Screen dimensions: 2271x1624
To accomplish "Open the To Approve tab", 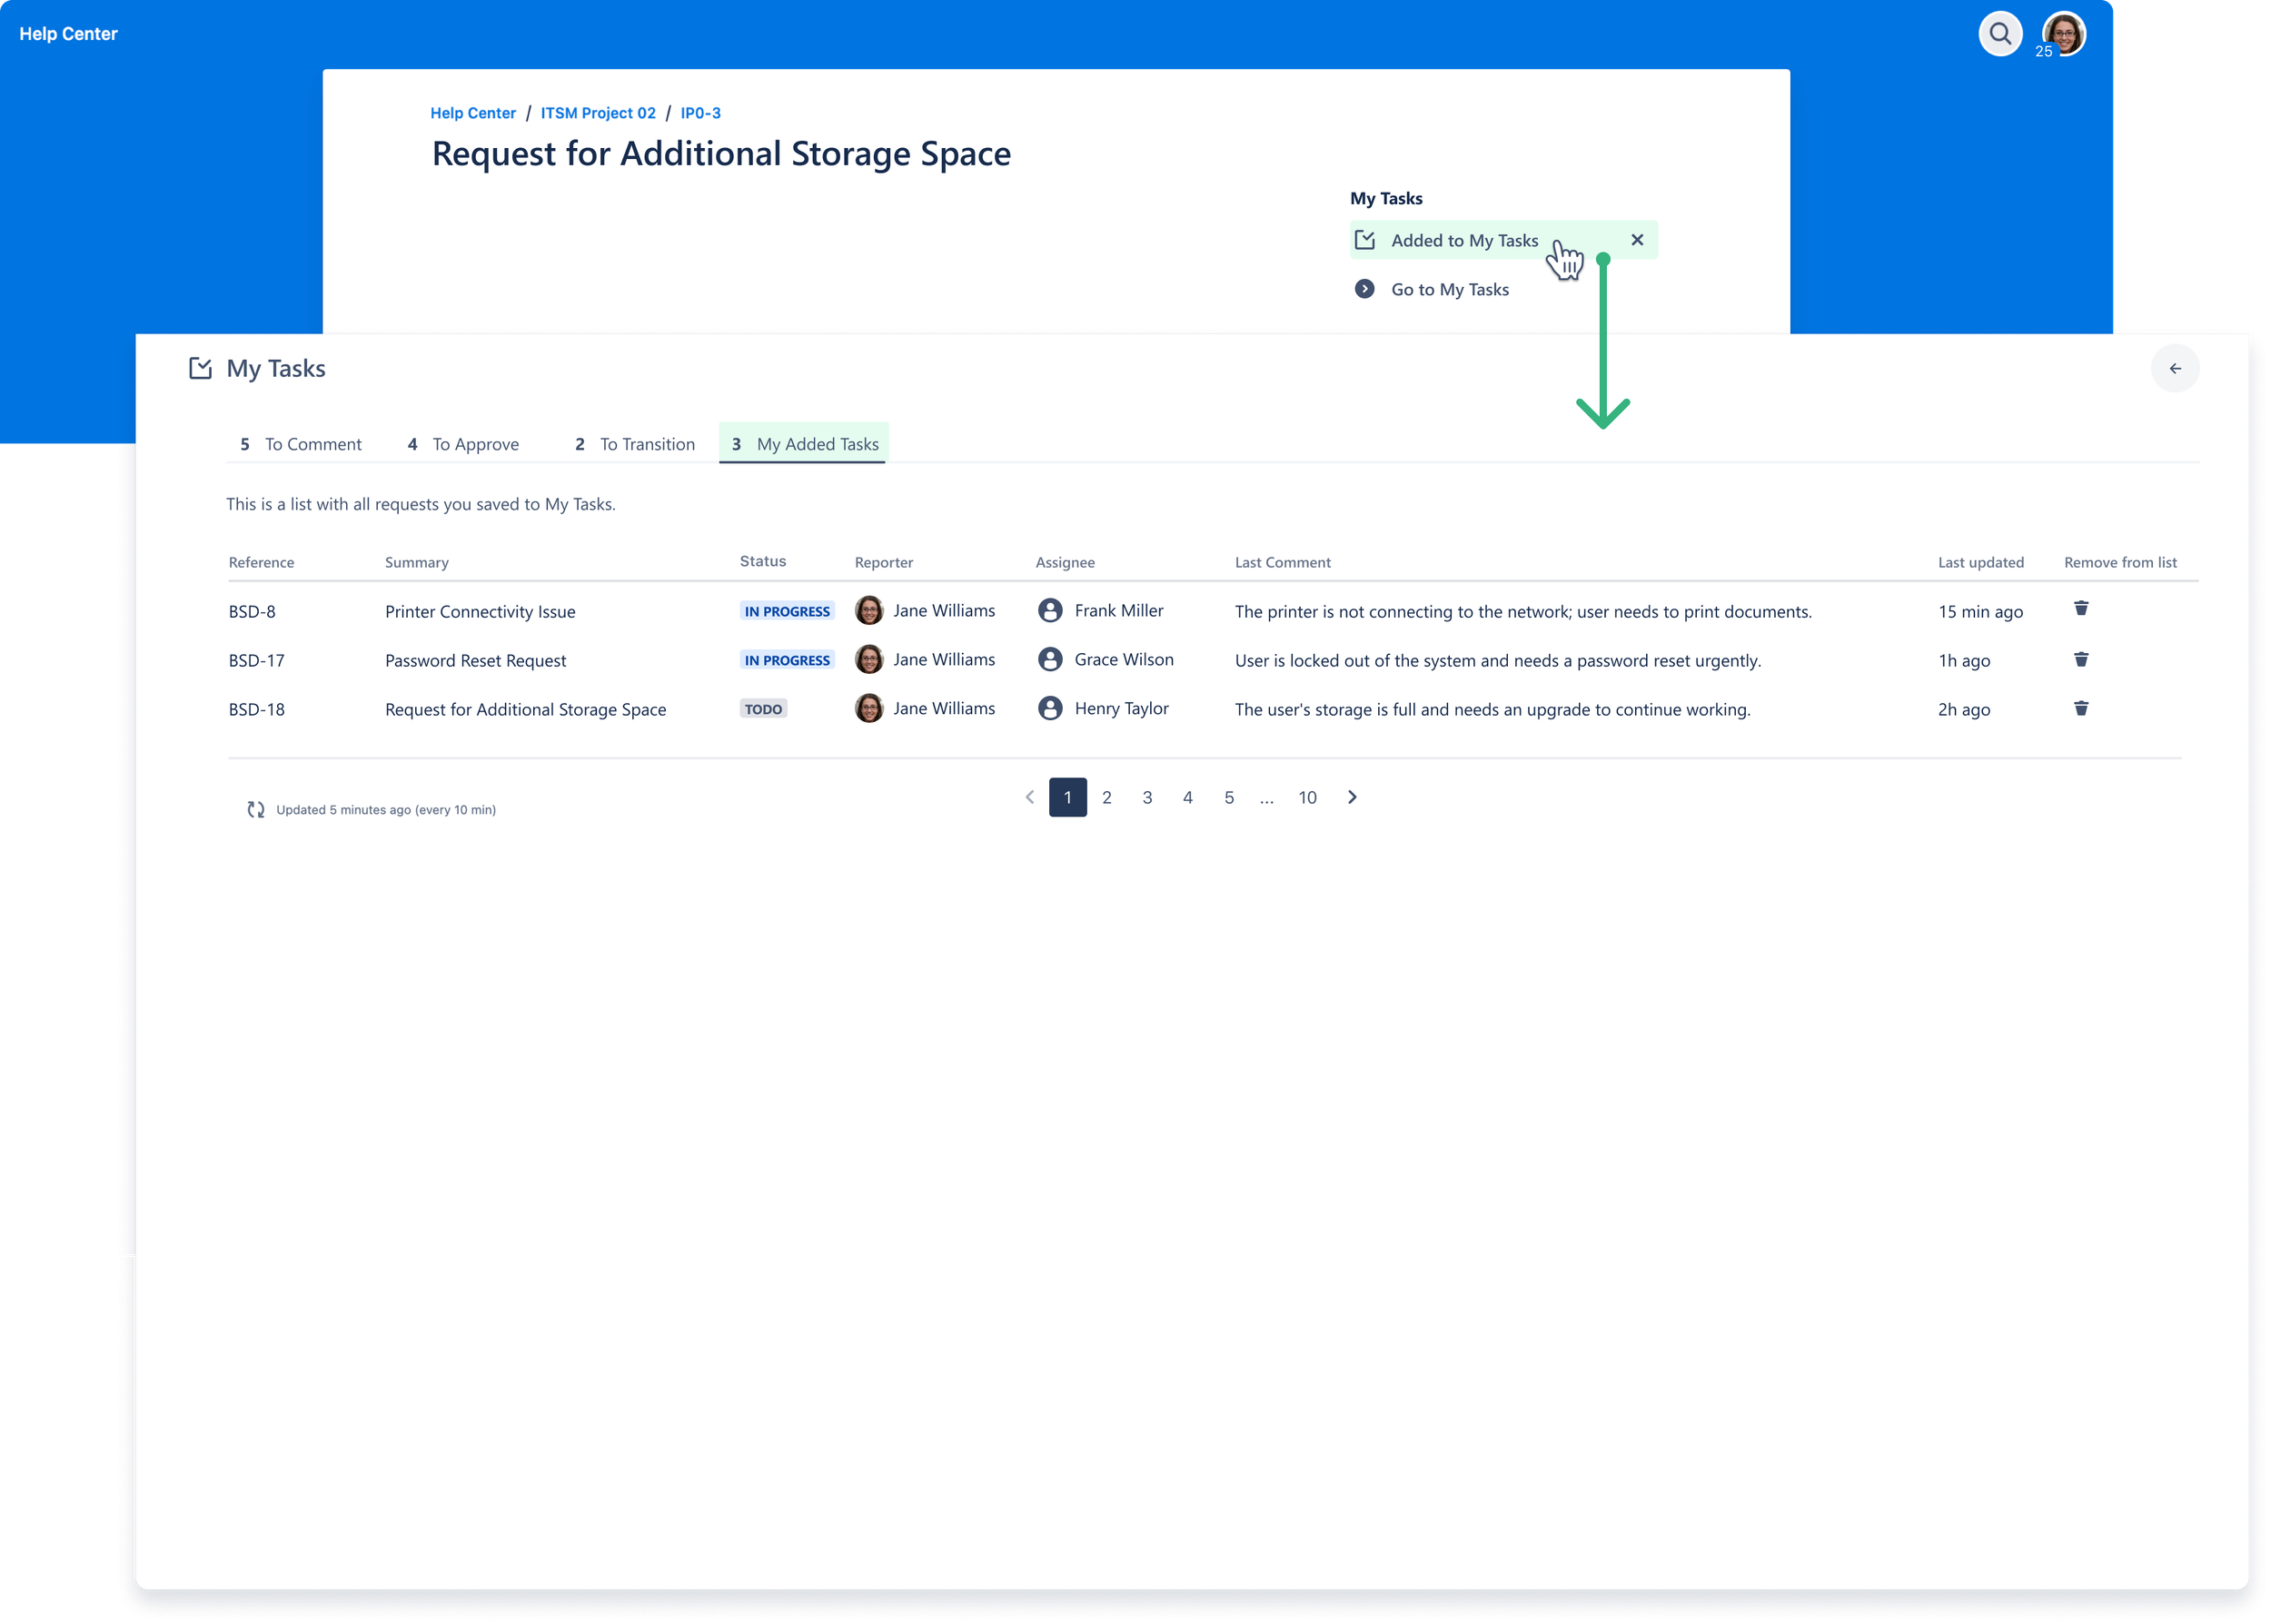I will tap(463, 444).
